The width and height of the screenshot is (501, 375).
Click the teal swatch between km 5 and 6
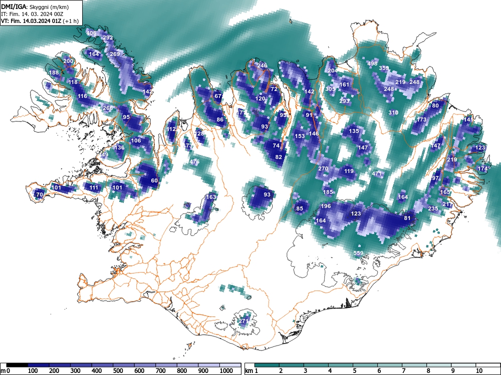pos(365,365)
